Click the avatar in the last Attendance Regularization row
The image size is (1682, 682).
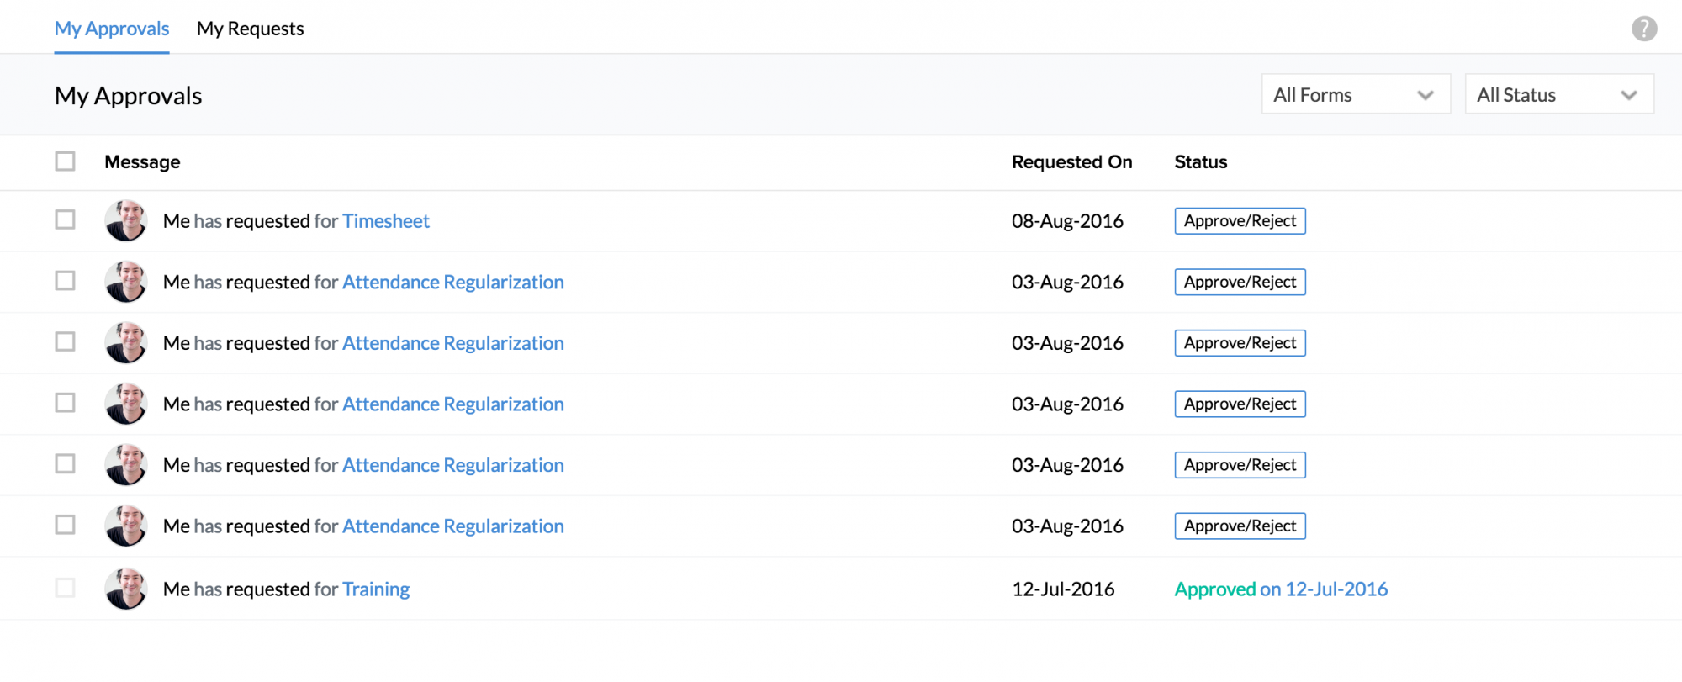pos(126,526)
